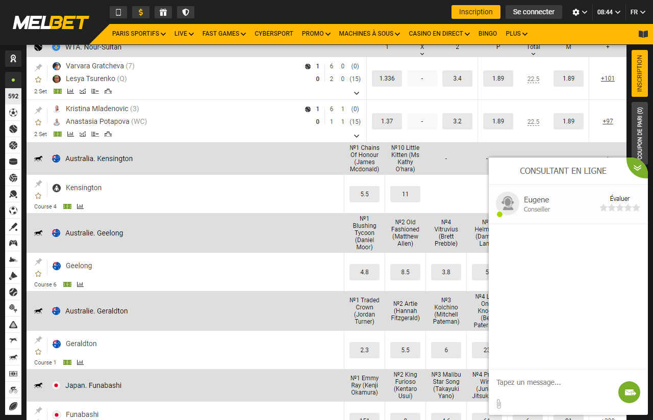Bet on odds 1.336 for Gratcheva
The image size is (653, 420).
click(387, 78)
